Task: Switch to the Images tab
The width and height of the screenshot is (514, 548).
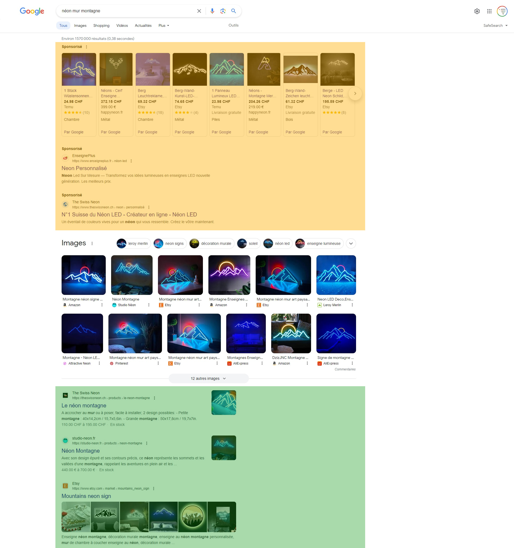Action: pos(80,26)
